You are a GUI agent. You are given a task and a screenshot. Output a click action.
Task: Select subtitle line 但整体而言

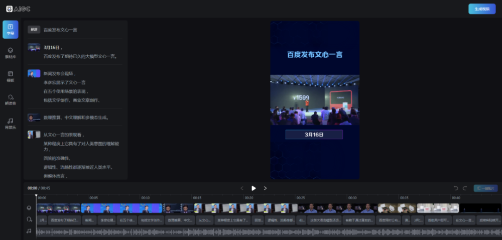point(55,176)
